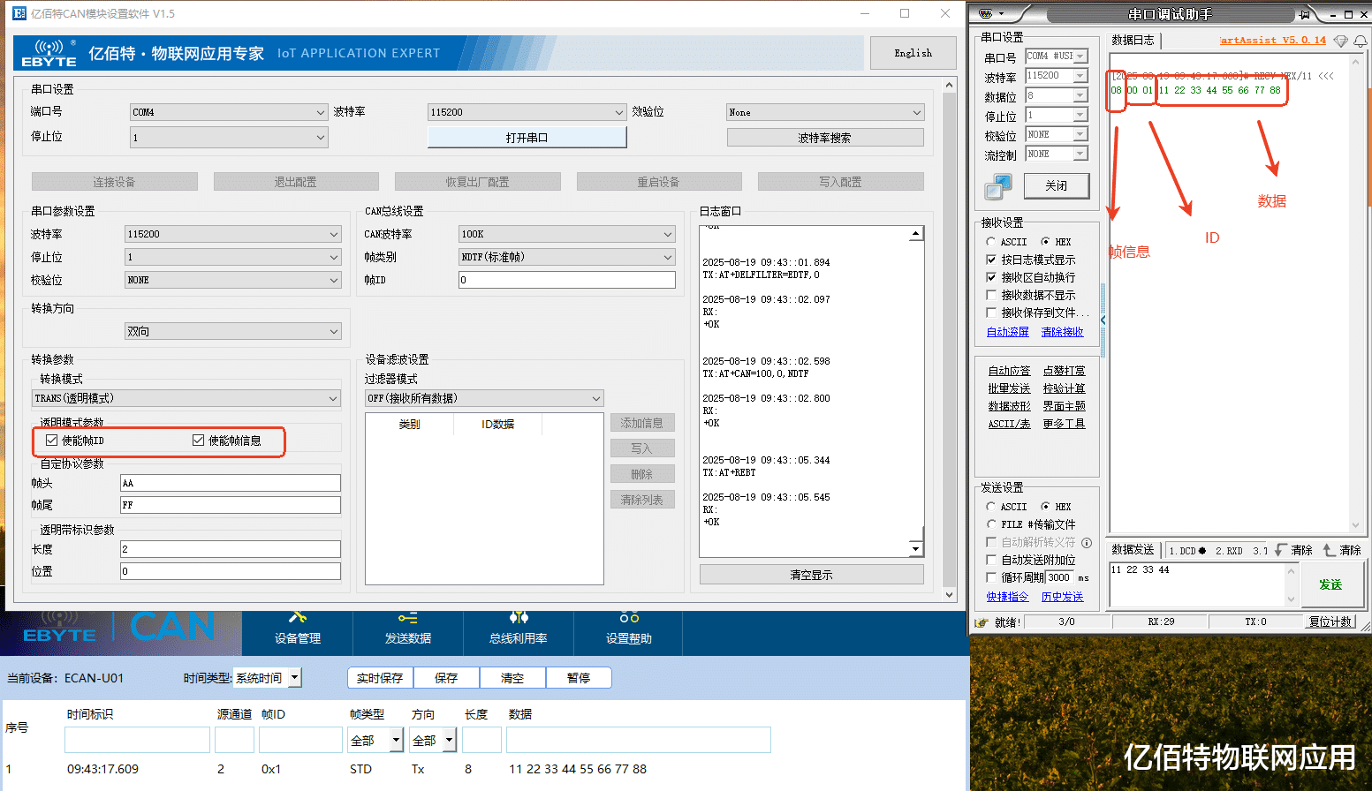The height and width of the screenshot is (791, 1372).
Task: Open the 方向 全部 filter dropdown
Action: coord(434,740)
